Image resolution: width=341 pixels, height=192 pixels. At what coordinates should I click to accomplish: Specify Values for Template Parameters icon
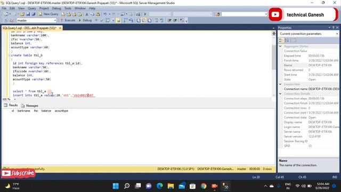182,20
